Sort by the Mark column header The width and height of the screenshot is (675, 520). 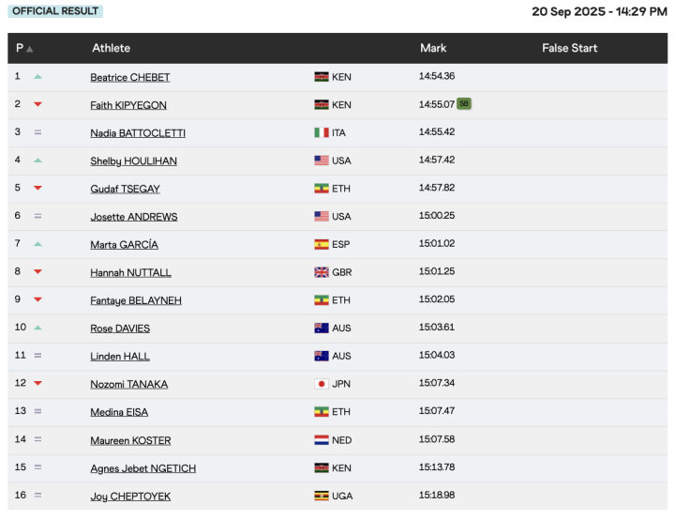point(433,48)
